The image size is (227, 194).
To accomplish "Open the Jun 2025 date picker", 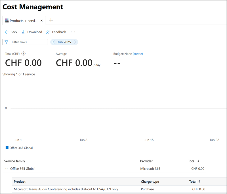I will [64, 42].
